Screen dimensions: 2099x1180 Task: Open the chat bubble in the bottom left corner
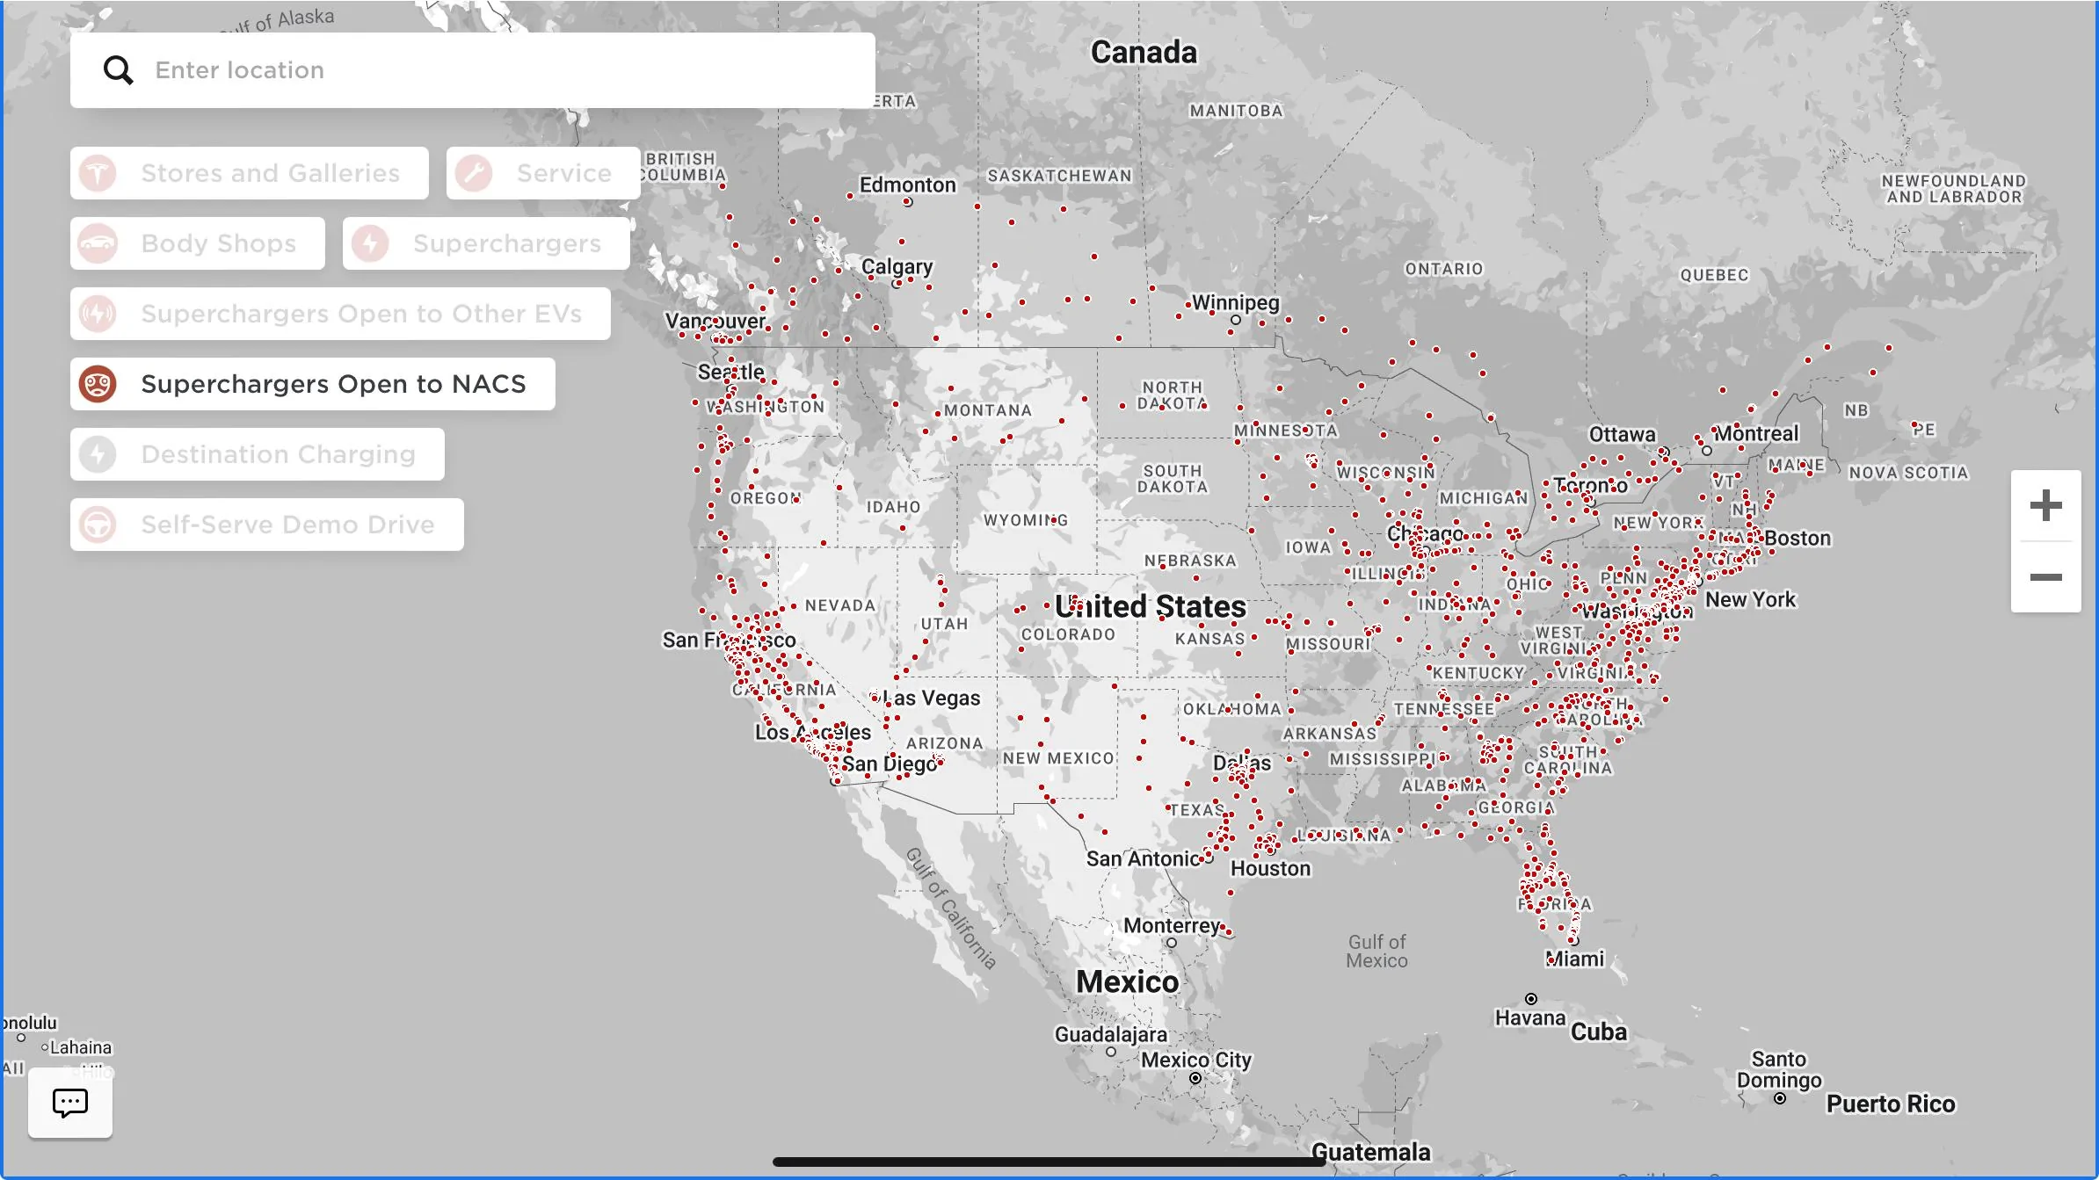69,1102
